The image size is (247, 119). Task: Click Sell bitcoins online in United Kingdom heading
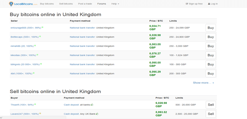[x=55, y=91]
